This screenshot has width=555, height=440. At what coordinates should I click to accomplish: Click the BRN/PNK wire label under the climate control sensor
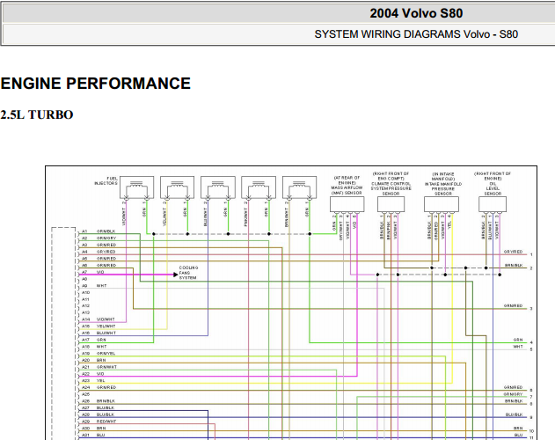click(388, 231)
